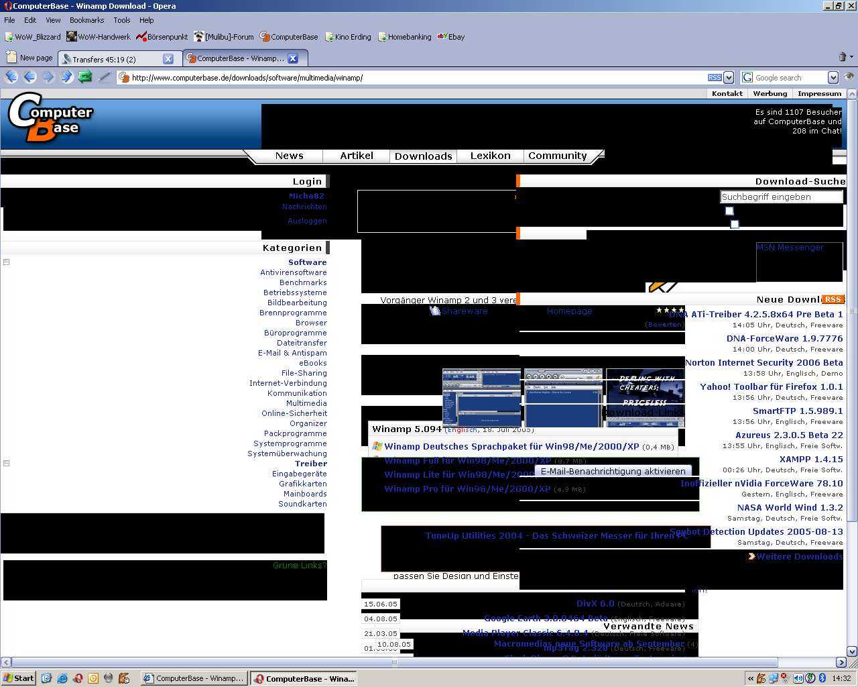Open the File menu
Screen dimensions: 858x687
[x=9, y=20]
